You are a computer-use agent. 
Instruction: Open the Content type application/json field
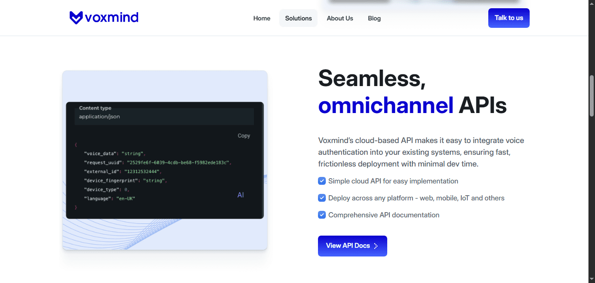click(x=164, y=117)
